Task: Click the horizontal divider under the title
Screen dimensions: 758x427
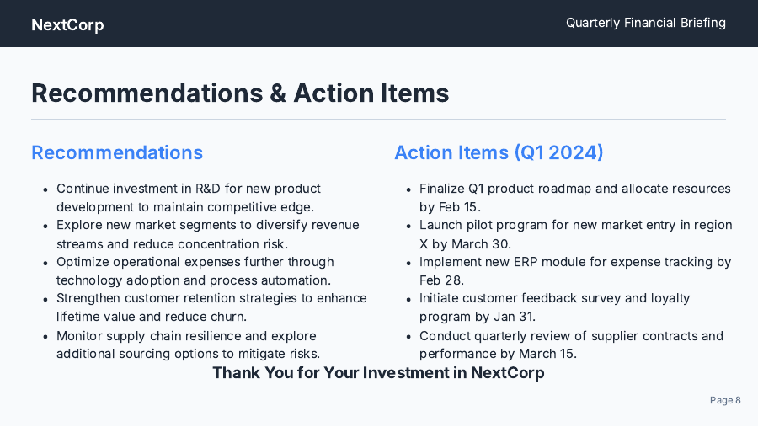Action: (x=378, y=120)
